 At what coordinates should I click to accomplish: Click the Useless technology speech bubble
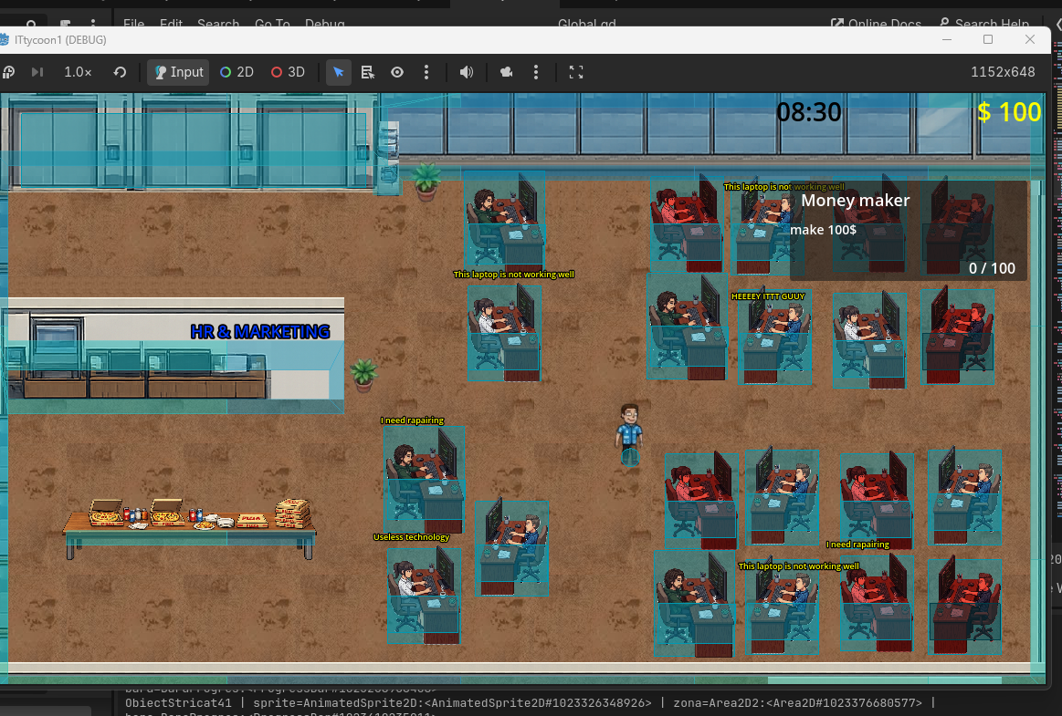(x=411, y=537)
